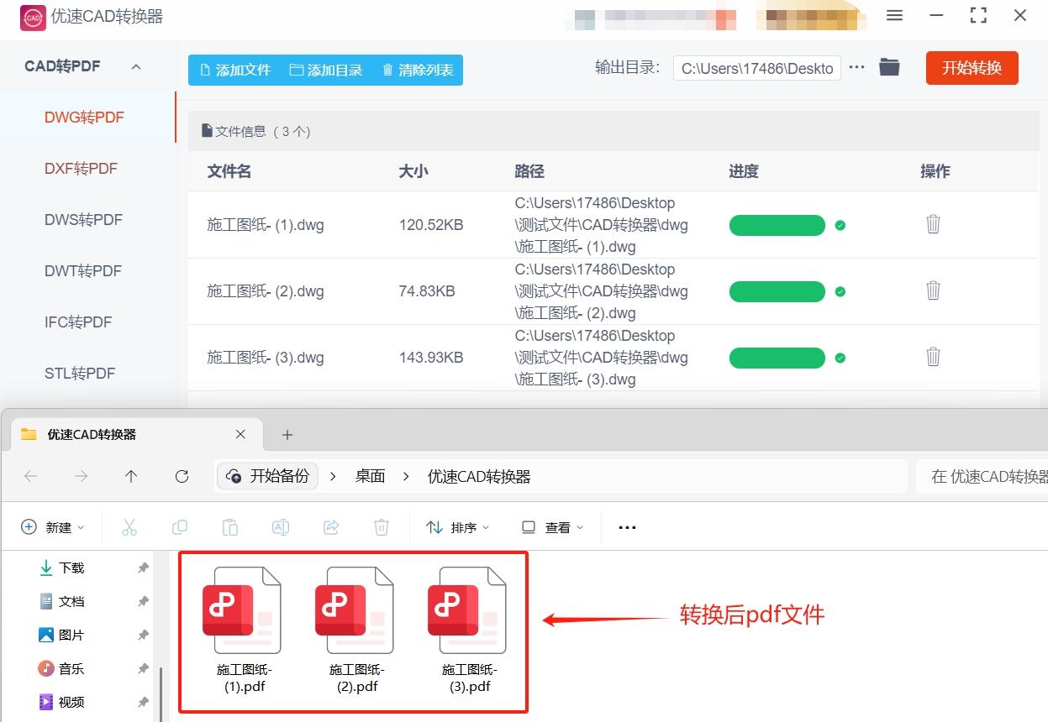Open the output directory folder icon
Viewport: 1048px width, 722px height.
889,68
